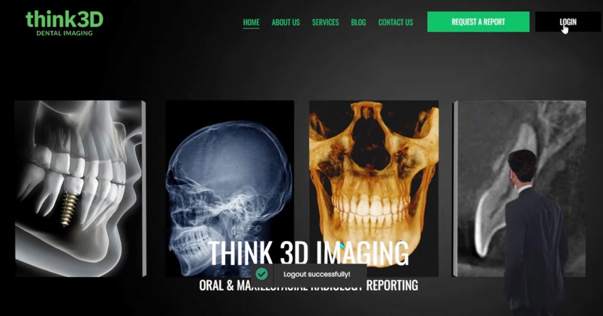Screen dimensions: 603x316
Task: Open the SERVICES menu item
Action: pos(325,22)
